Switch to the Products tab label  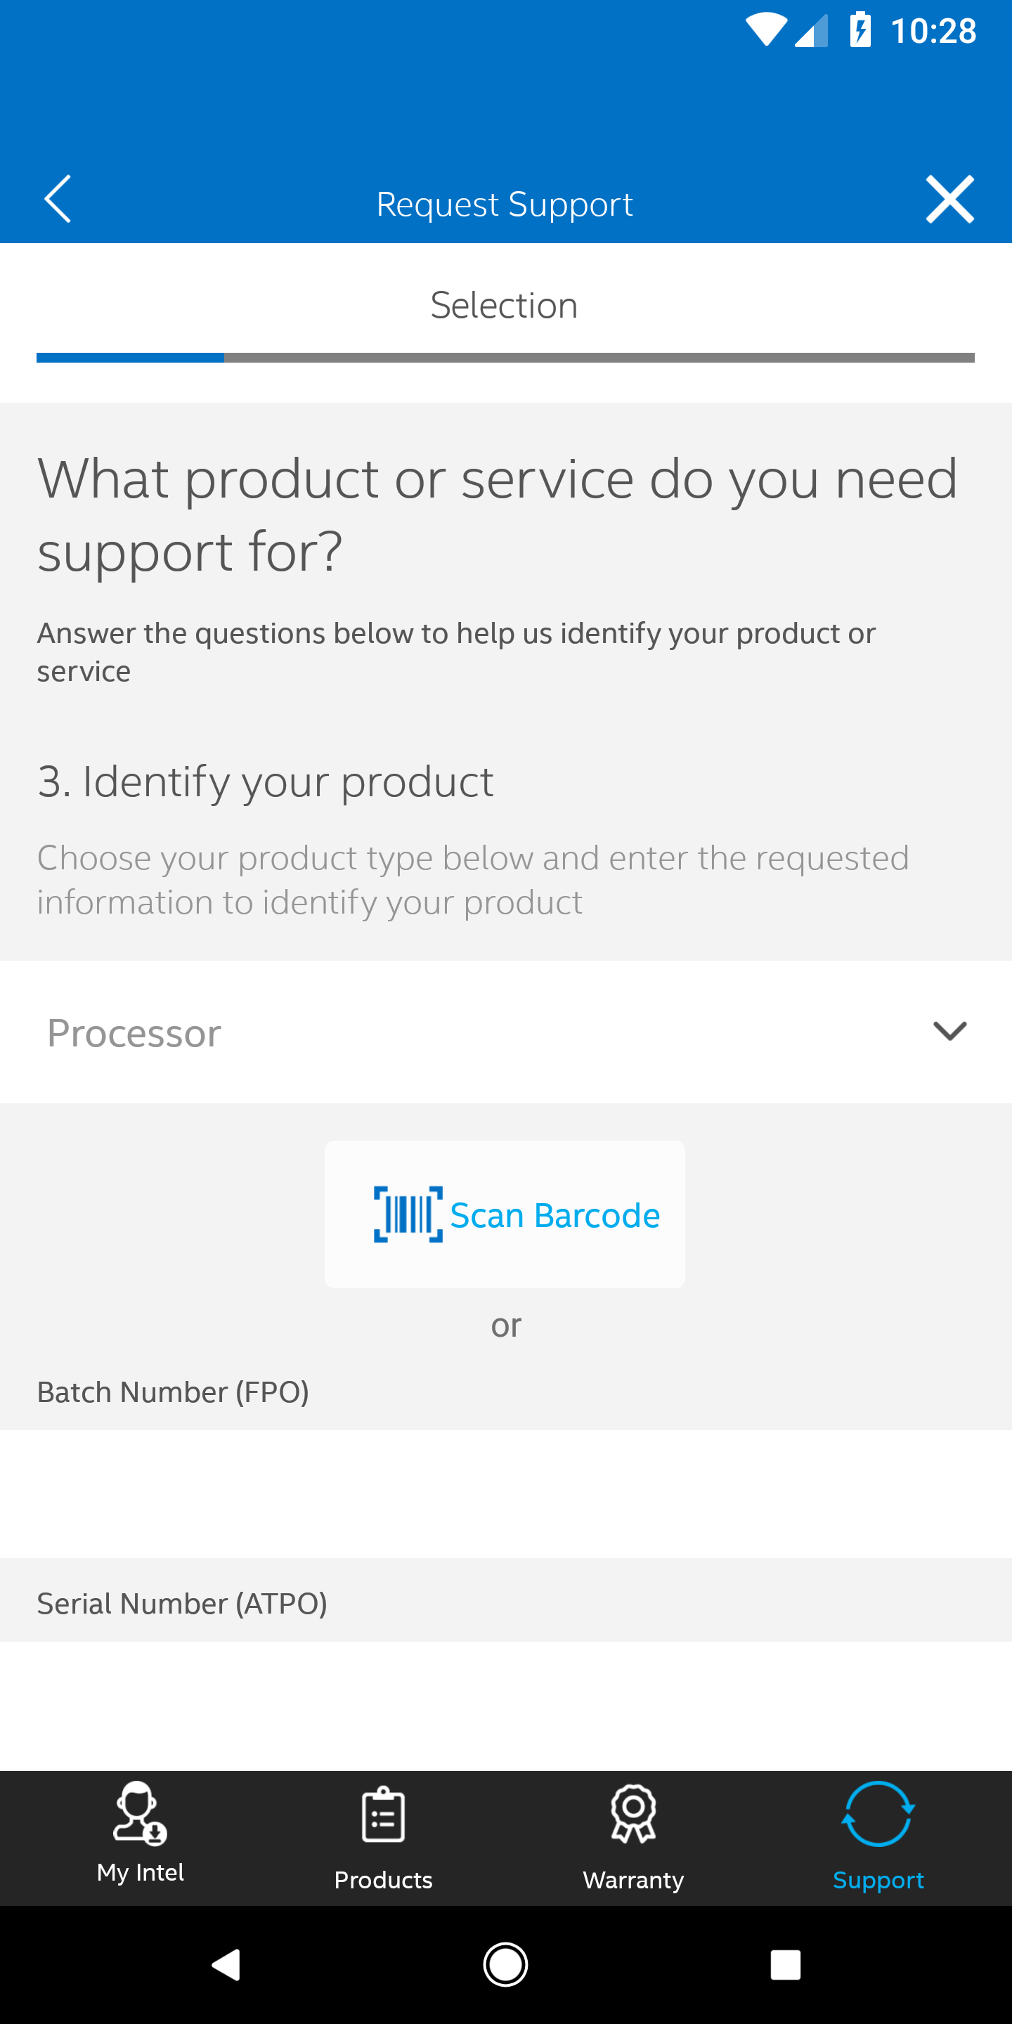tap(384, 1880)
